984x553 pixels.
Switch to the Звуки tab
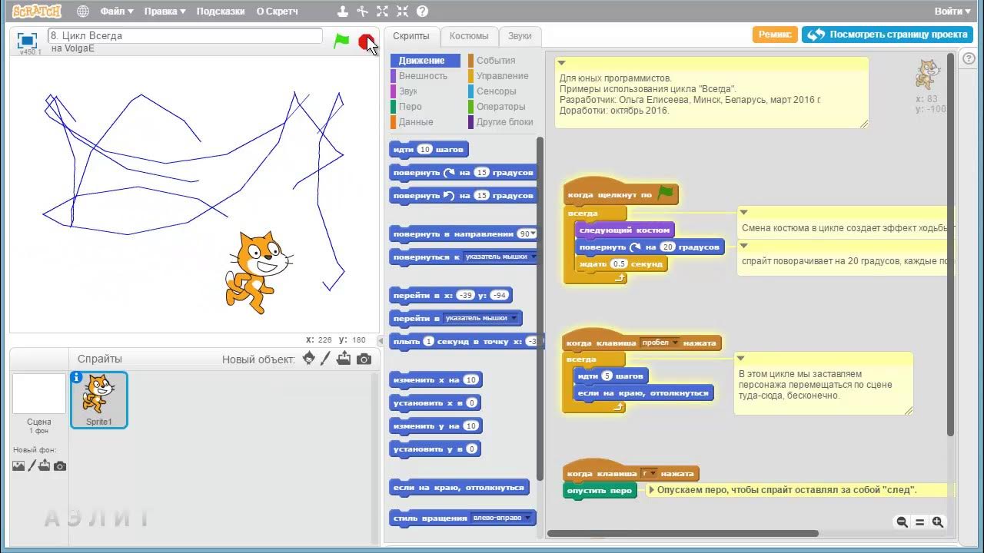520,36
